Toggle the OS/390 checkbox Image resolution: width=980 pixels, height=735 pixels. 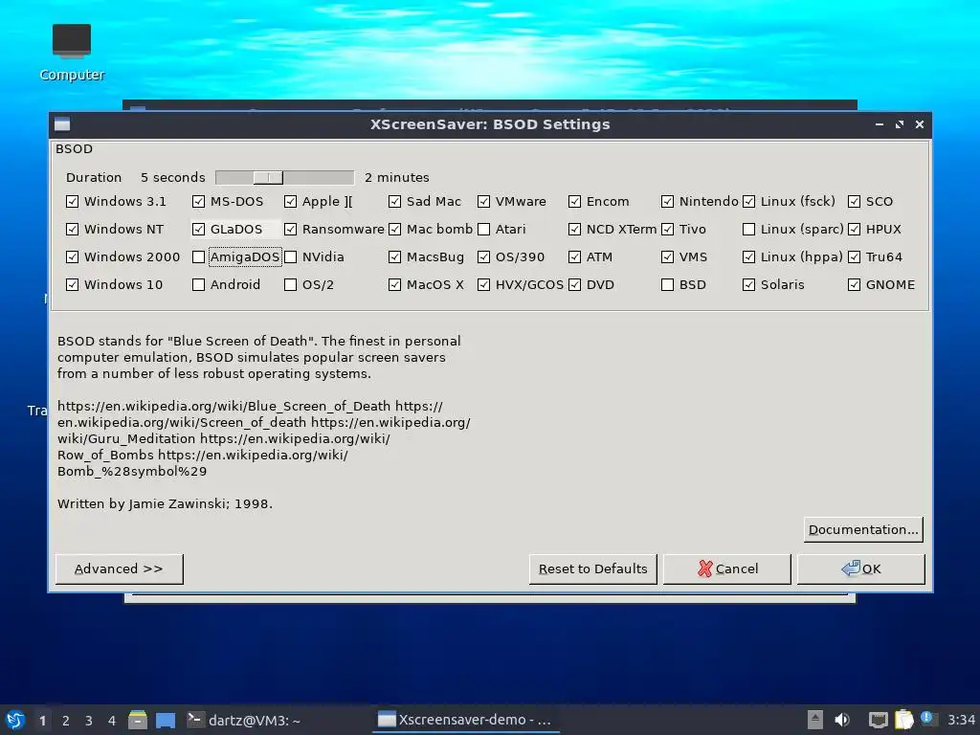point(483,256)
